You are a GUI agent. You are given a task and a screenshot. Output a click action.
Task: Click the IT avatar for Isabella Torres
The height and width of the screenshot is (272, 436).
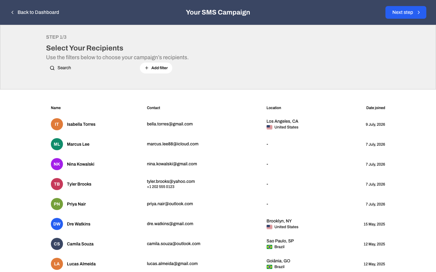pyautogui.click(x=57, y=124)
